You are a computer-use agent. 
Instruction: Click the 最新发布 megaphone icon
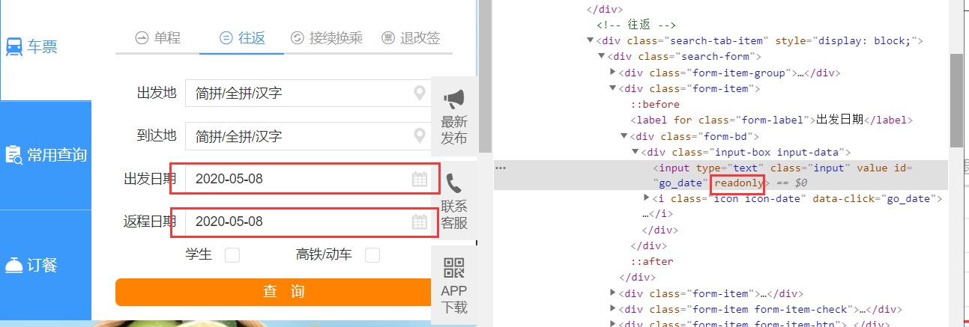[x=454, y=100]
